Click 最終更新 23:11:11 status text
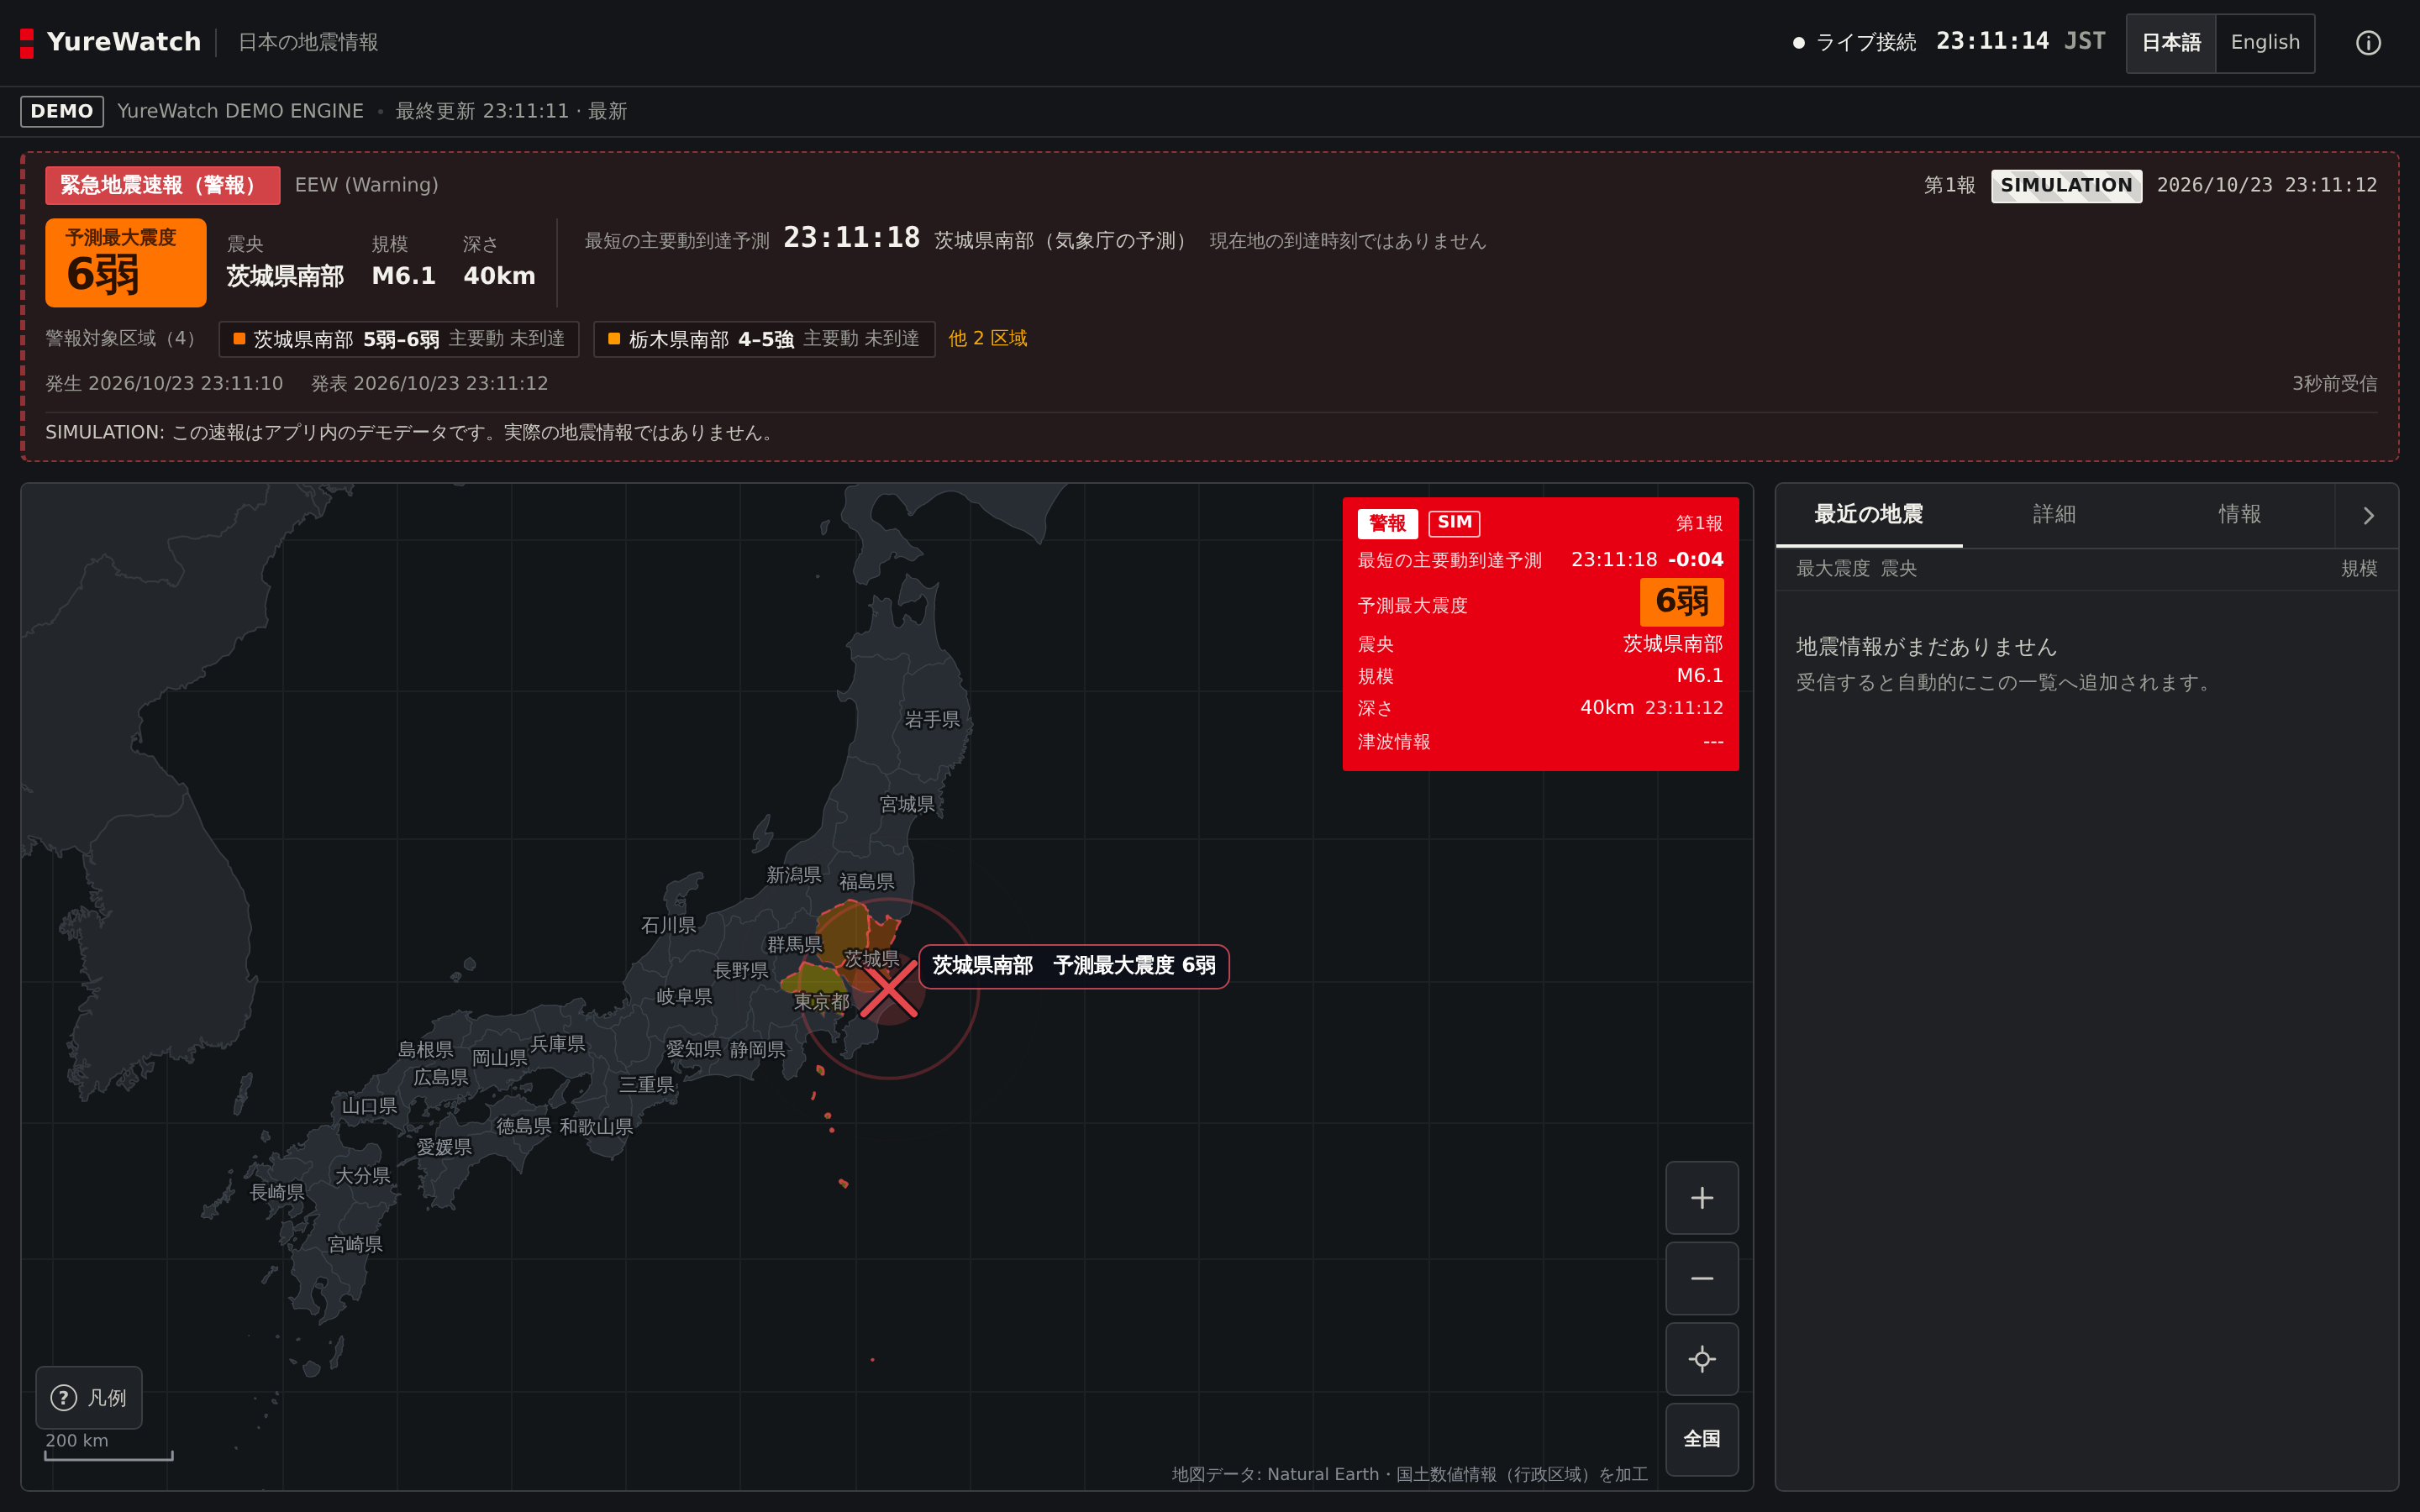Screen dimensions: 2420x1512 [511, 111]
